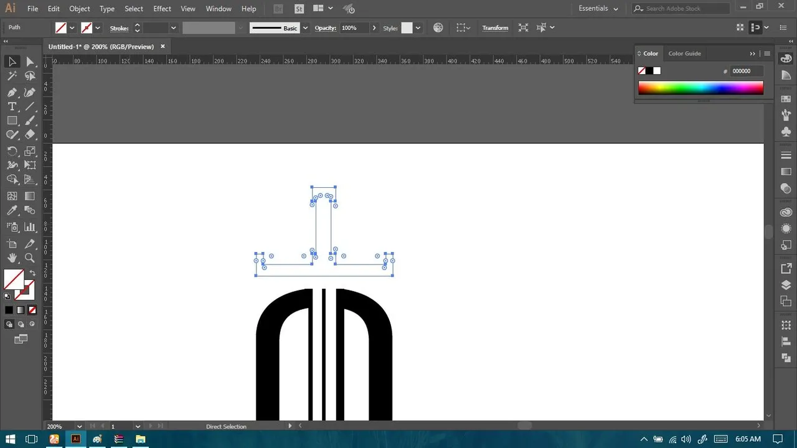Screen dimensions: 797x448
Task: Select the Zoom tool
Action: (29, 258)
